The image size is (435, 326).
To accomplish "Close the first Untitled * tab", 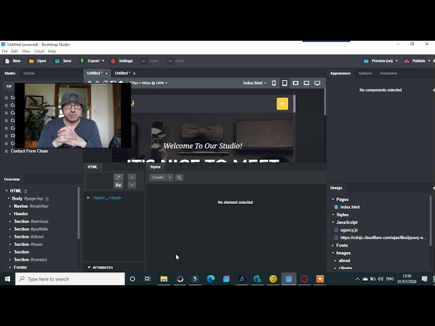I will pyautogui.click(x=106, y=73).
